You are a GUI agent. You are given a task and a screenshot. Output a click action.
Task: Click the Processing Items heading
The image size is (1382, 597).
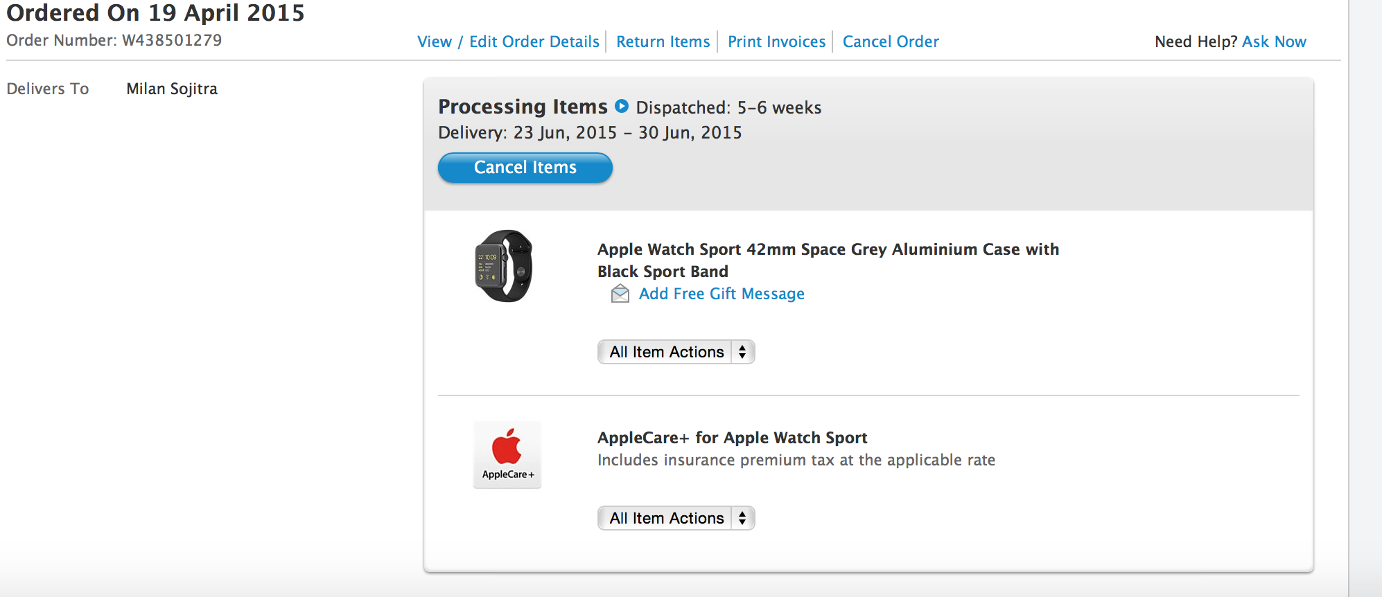pyautogui.click(x=523, y=107)
